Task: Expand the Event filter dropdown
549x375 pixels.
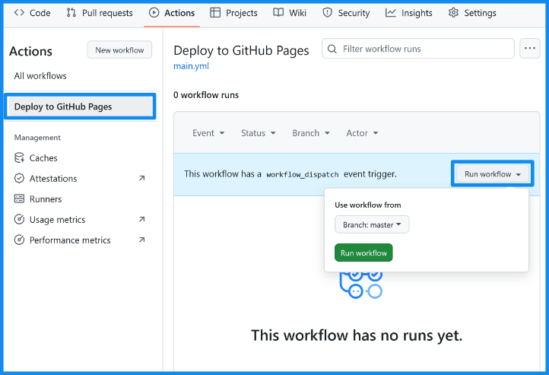Action: pyautogui.click(x=208, y=133)
